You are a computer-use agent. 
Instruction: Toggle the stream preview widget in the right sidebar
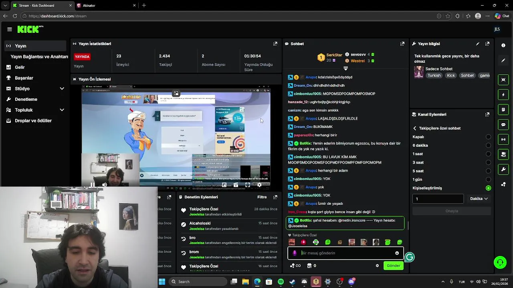click(x=503, y=80)
